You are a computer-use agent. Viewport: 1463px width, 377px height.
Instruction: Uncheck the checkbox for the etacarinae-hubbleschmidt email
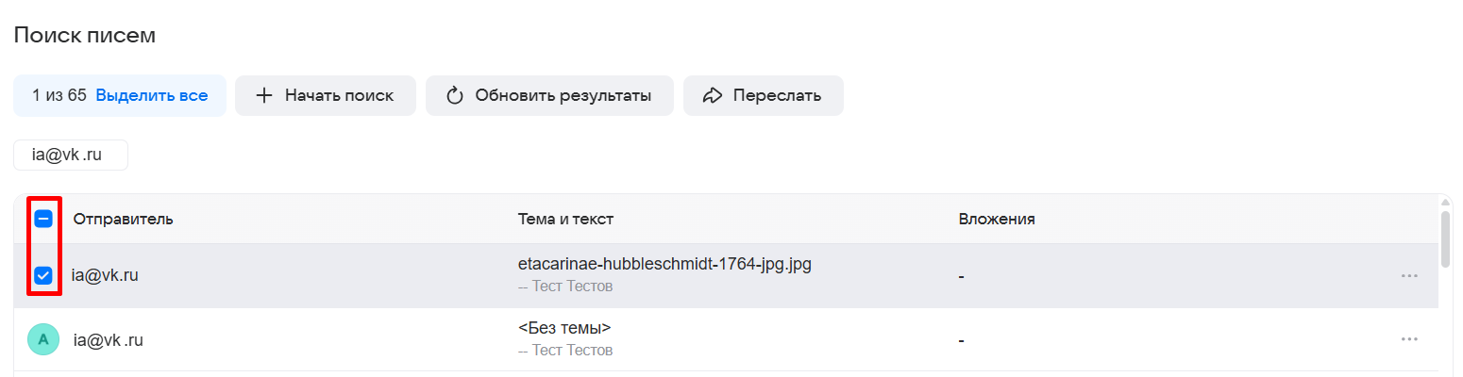click(x=43, y=275)
